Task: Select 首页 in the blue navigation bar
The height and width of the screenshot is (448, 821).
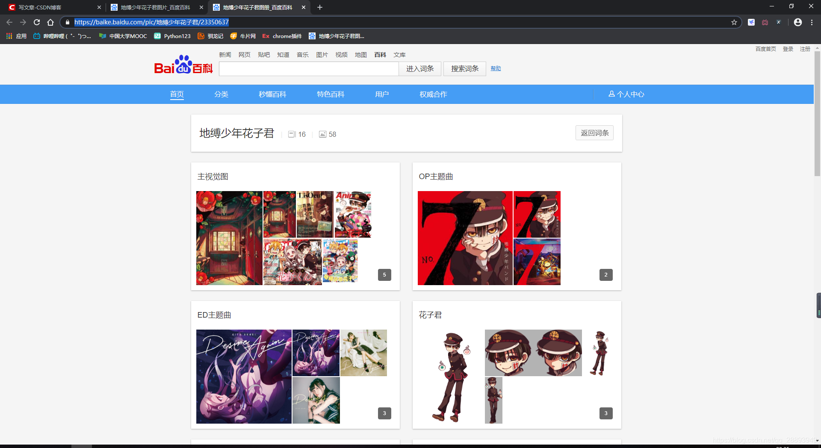Action: 177,94
